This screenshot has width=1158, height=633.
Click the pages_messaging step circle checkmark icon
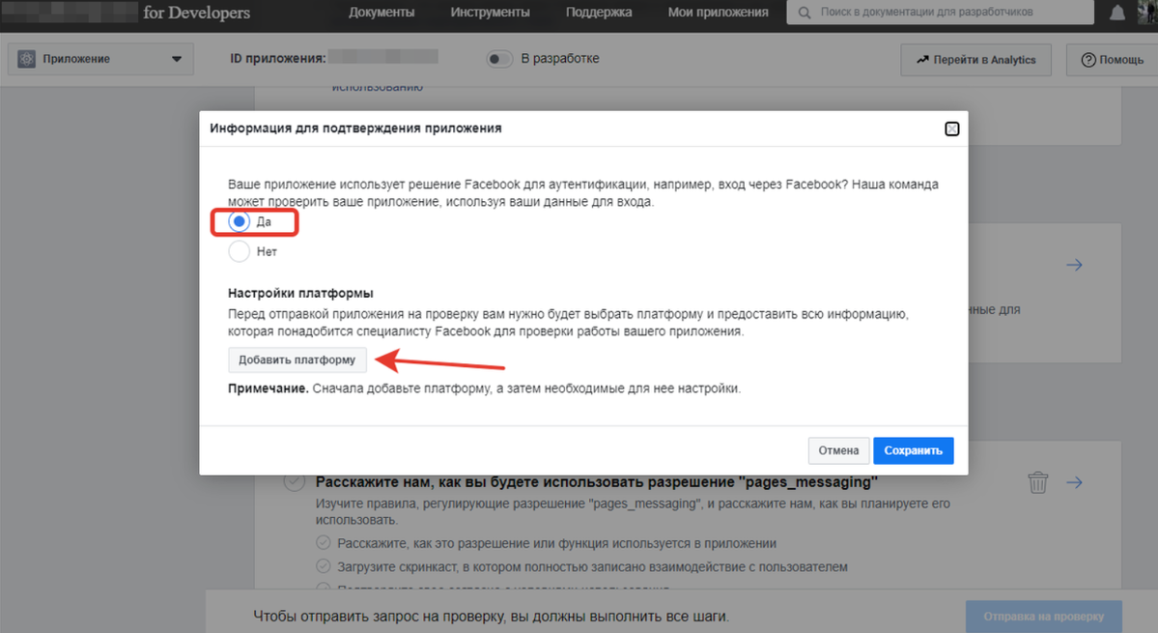click(x=294, y=482)
